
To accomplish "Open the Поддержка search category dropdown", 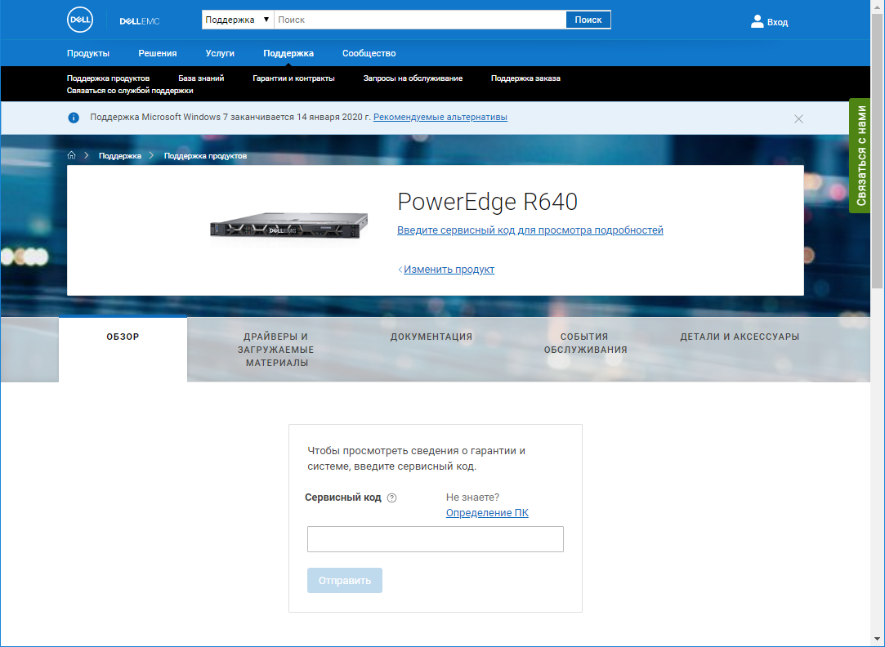I will click(238, 20).
